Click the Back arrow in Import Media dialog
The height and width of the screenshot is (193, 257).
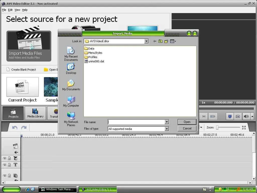click(155, 41)
